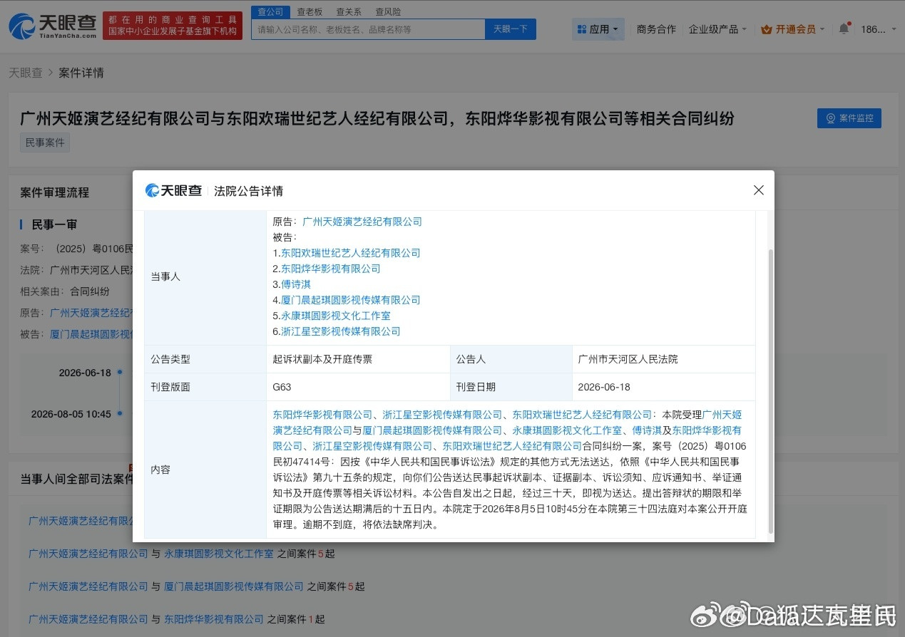Image resolution: width=905 pixels, height=637 pixels.
Task: Select the announcement type 起诉状副本及开庭传票 cell
Action: click(358, 359)
